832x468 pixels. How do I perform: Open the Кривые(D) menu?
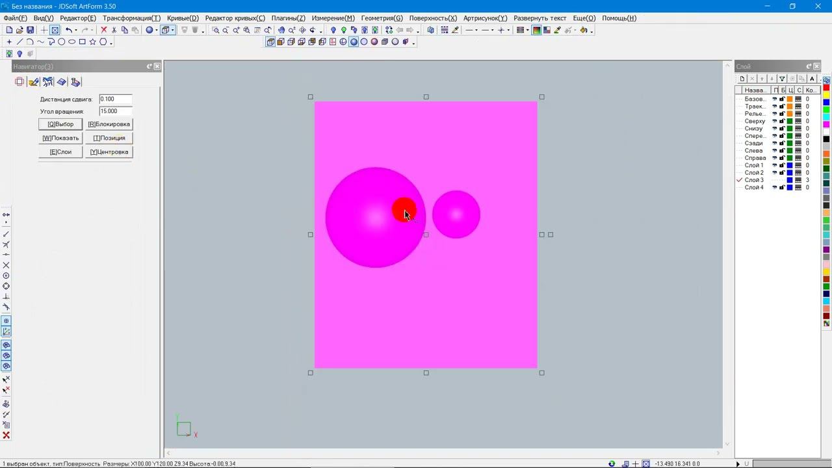183,18
